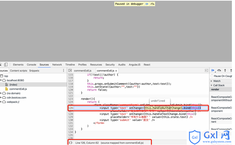The width and height of the screenshot is (235, 145).
Task: Collapse the Call Stack section
Action: 212,85
